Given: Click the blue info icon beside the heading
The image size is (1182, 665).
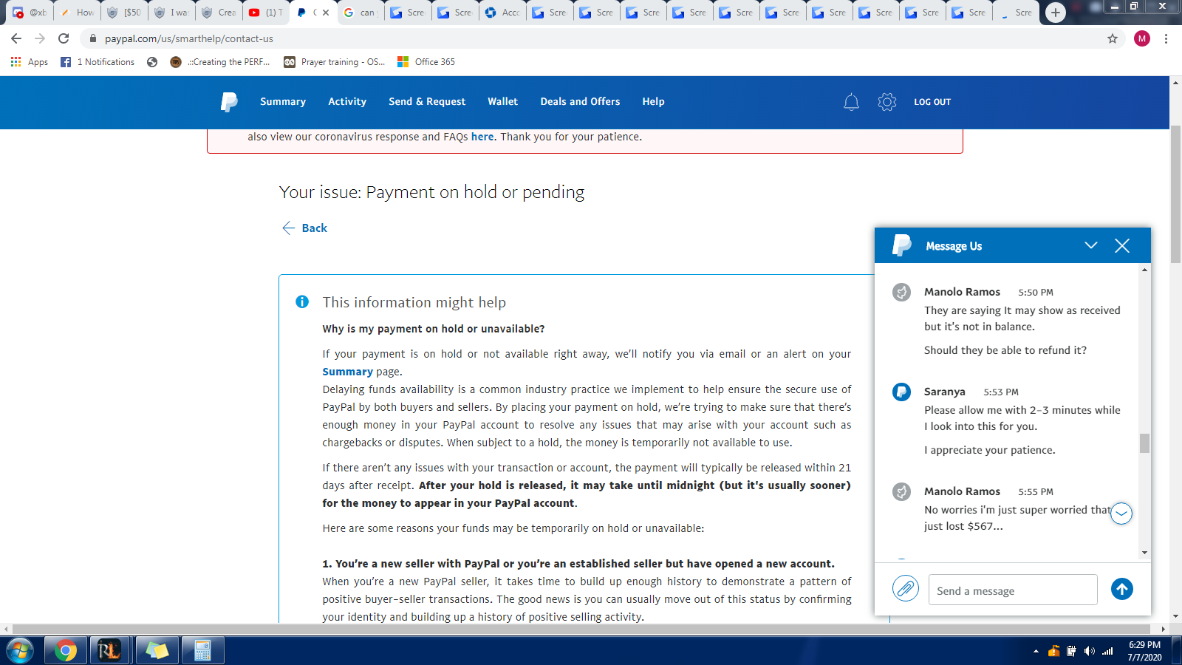Looking at the screenshot, I should [x=302, y=301].
